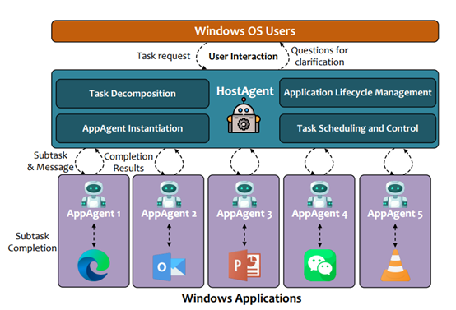
Task: Click the Questions for clarification label
Action: pyautogui.click(x=319, y=56)
